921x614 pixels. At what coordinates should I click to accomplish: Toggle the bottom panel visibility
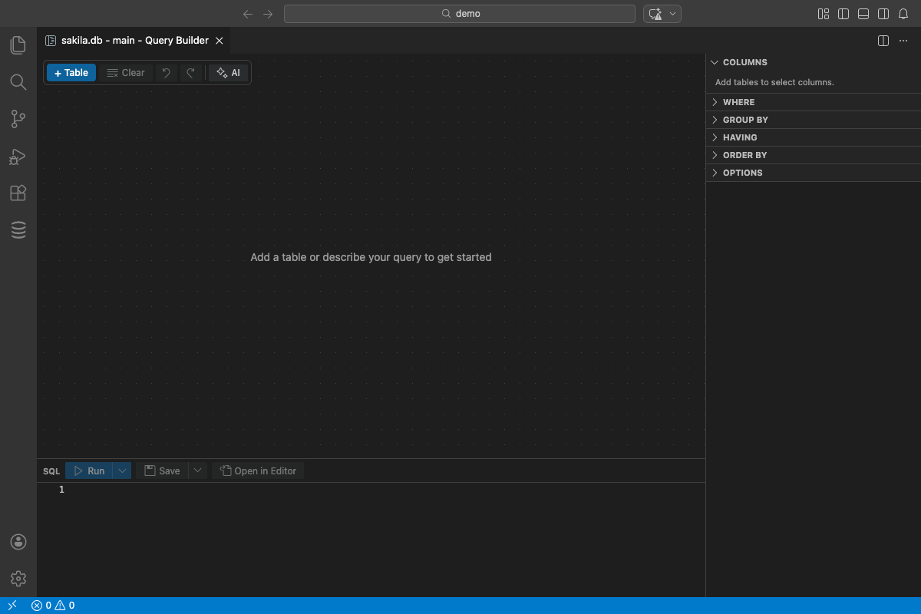(863, 13)
